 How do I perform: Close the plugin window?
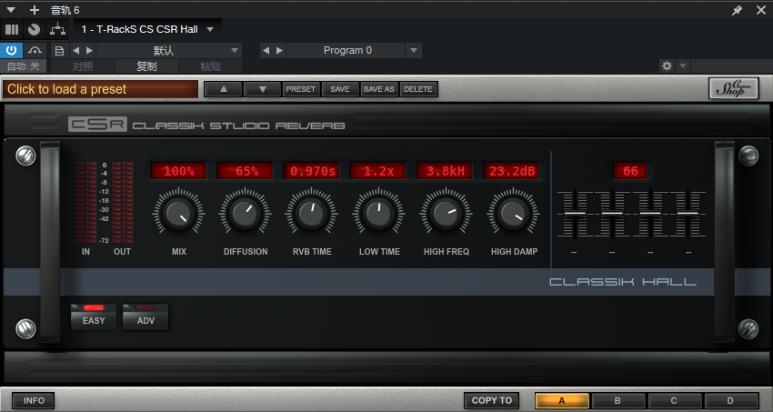click(x=761, y=10)
